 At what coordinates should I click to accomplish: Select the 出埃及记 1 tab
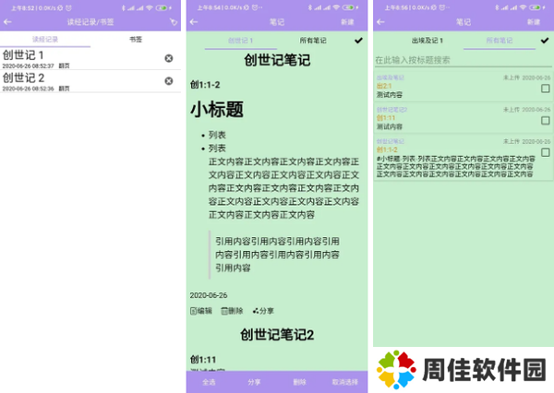pyautogui.click(x=428, y=41)
